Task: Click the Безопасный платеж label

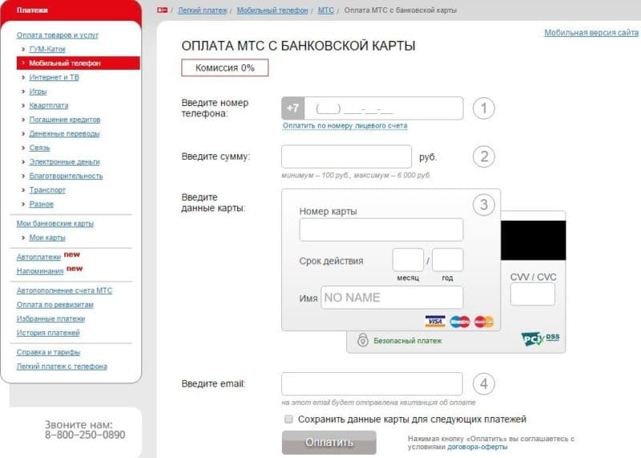Action: coord(408,341)
